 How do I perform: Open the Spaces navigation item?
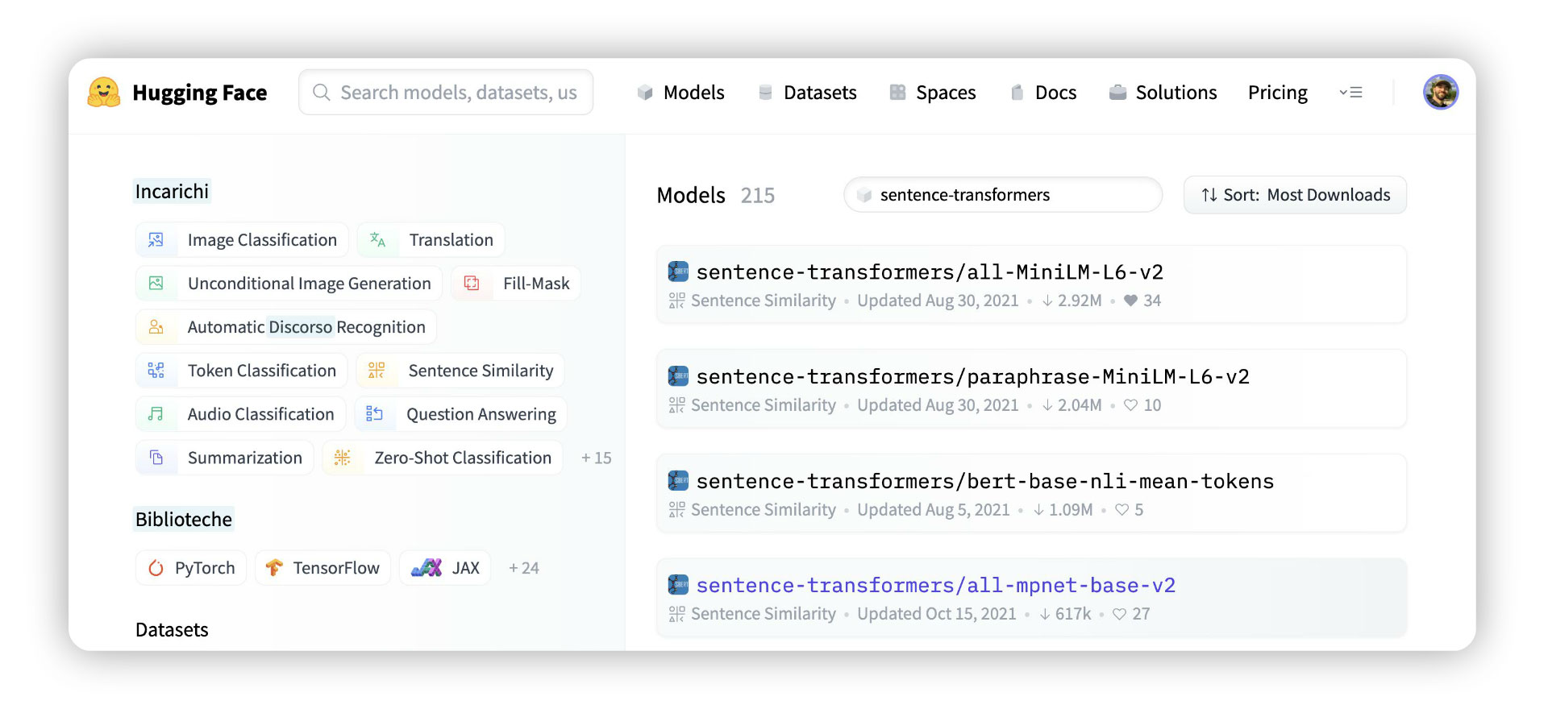pyautogui.click(x=933, y=93)
